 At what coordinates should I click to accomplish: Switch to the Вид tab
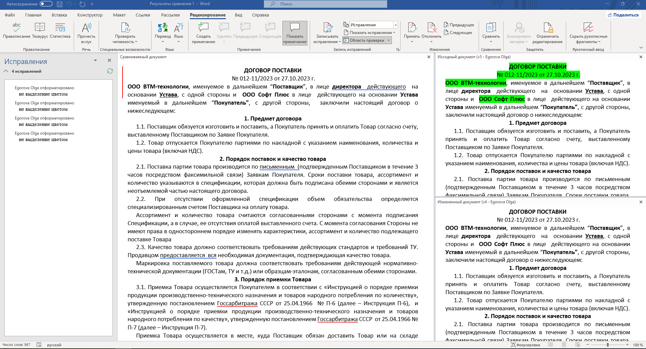coord(238,15)
